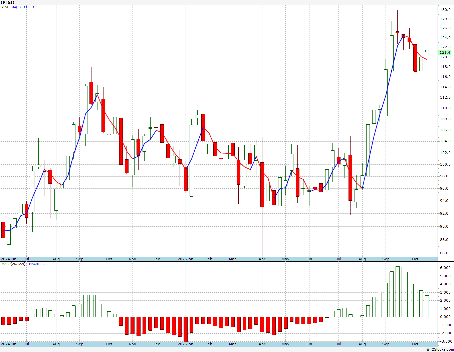This screenshot has height=352, width=454.
Task: Click the "108.0" price axis label
Action: (445, 119)
